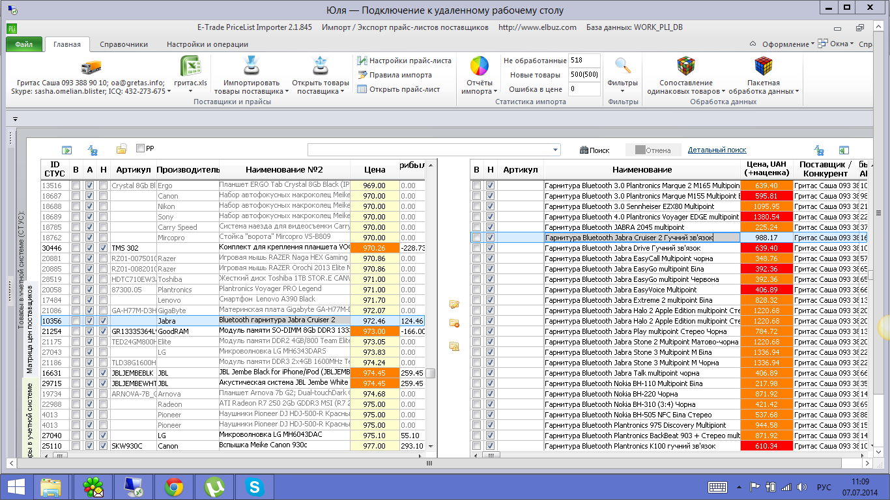This screenshot has width=890, height=500.
Task: Click the Импортировать товары поставщика import icon
Action: coord(251,66)
